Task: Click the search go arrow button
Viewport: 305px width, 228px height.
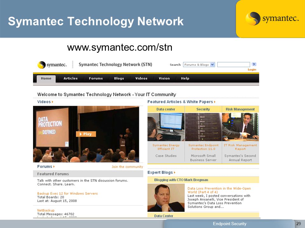Action: point(254,64)
